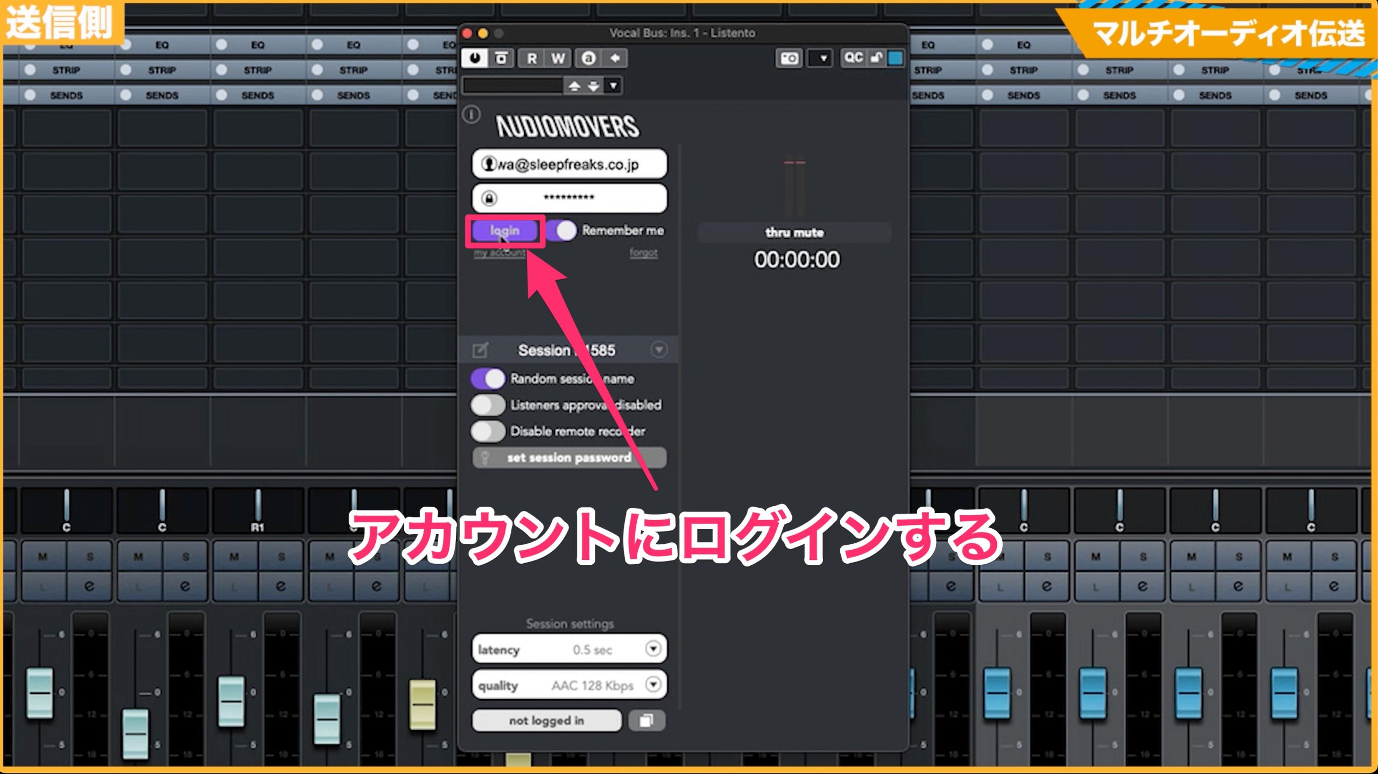Click the QC quick controls icon

tap(854, 58)
